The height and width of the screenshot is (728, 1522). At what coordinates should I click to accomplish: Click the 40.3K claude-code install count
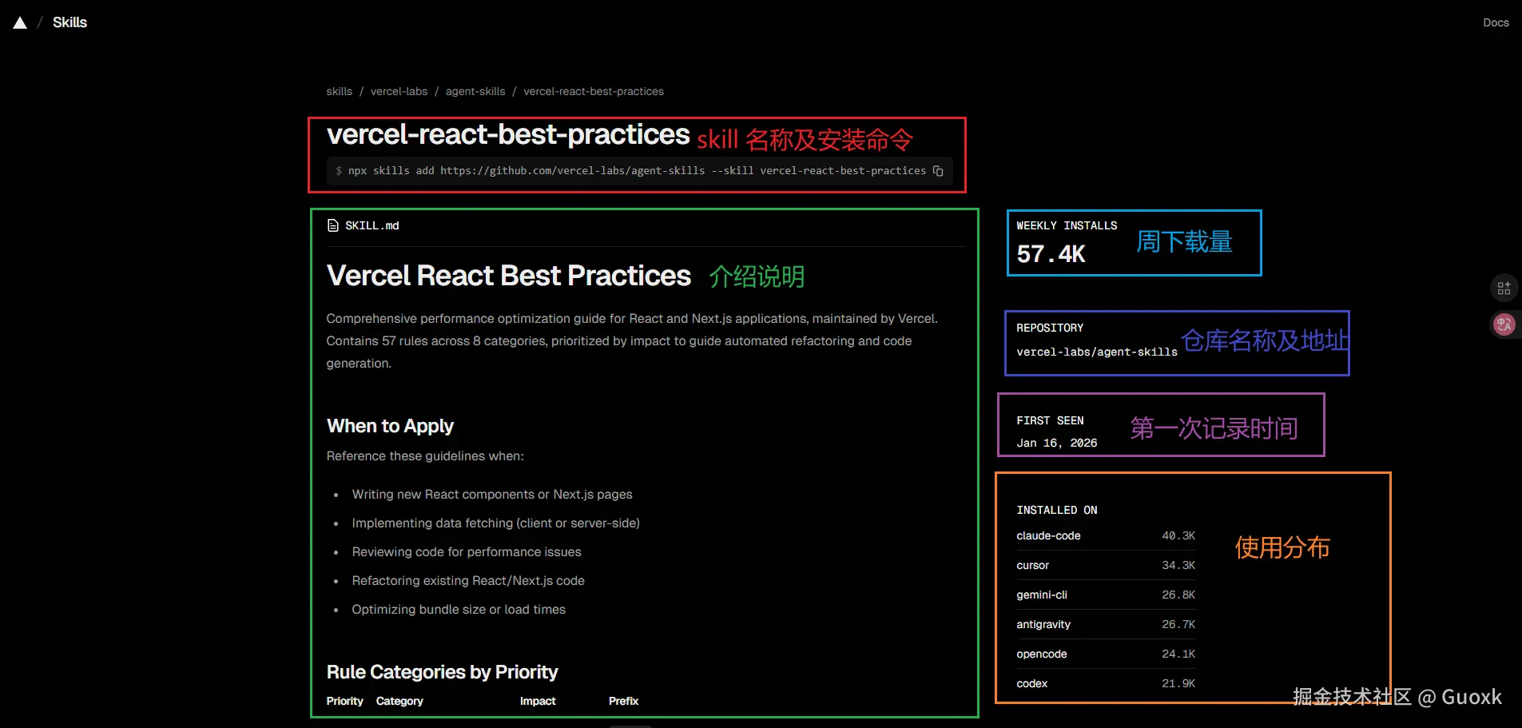click(1178, 535)
